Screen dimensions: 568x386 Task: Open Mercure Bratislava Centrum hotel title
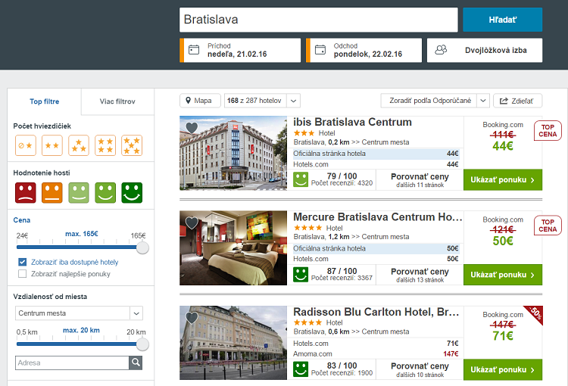coord(378,217)
